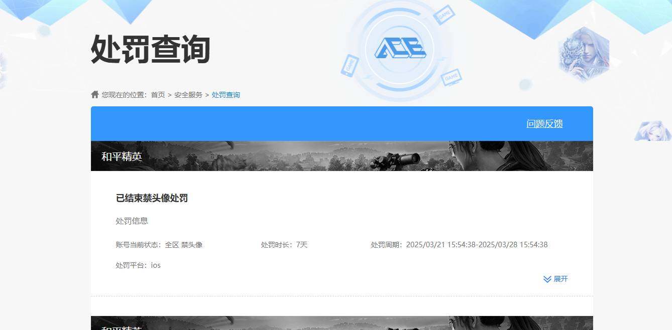The height and width of the screenshot is (330, 672).
Task: Click the double-chevron icon beside 展开
Action: pyautogui.click(x=547, y=279)
